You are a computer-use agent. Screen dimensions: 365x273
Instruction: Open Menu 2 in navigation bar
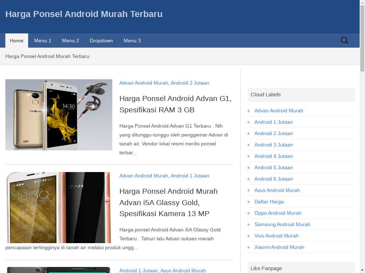71,41
